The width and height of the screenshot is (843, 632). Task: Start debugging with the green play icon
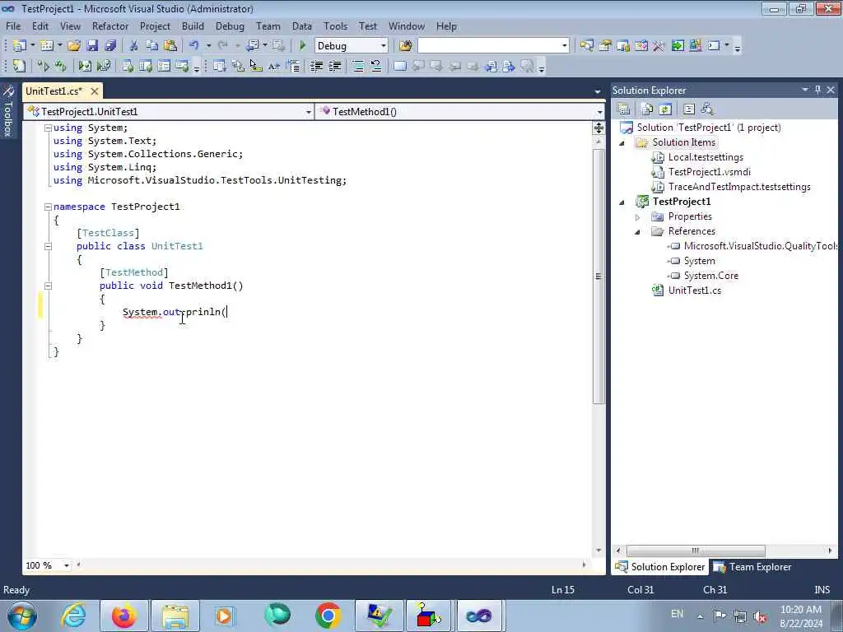tap(302, 46)
